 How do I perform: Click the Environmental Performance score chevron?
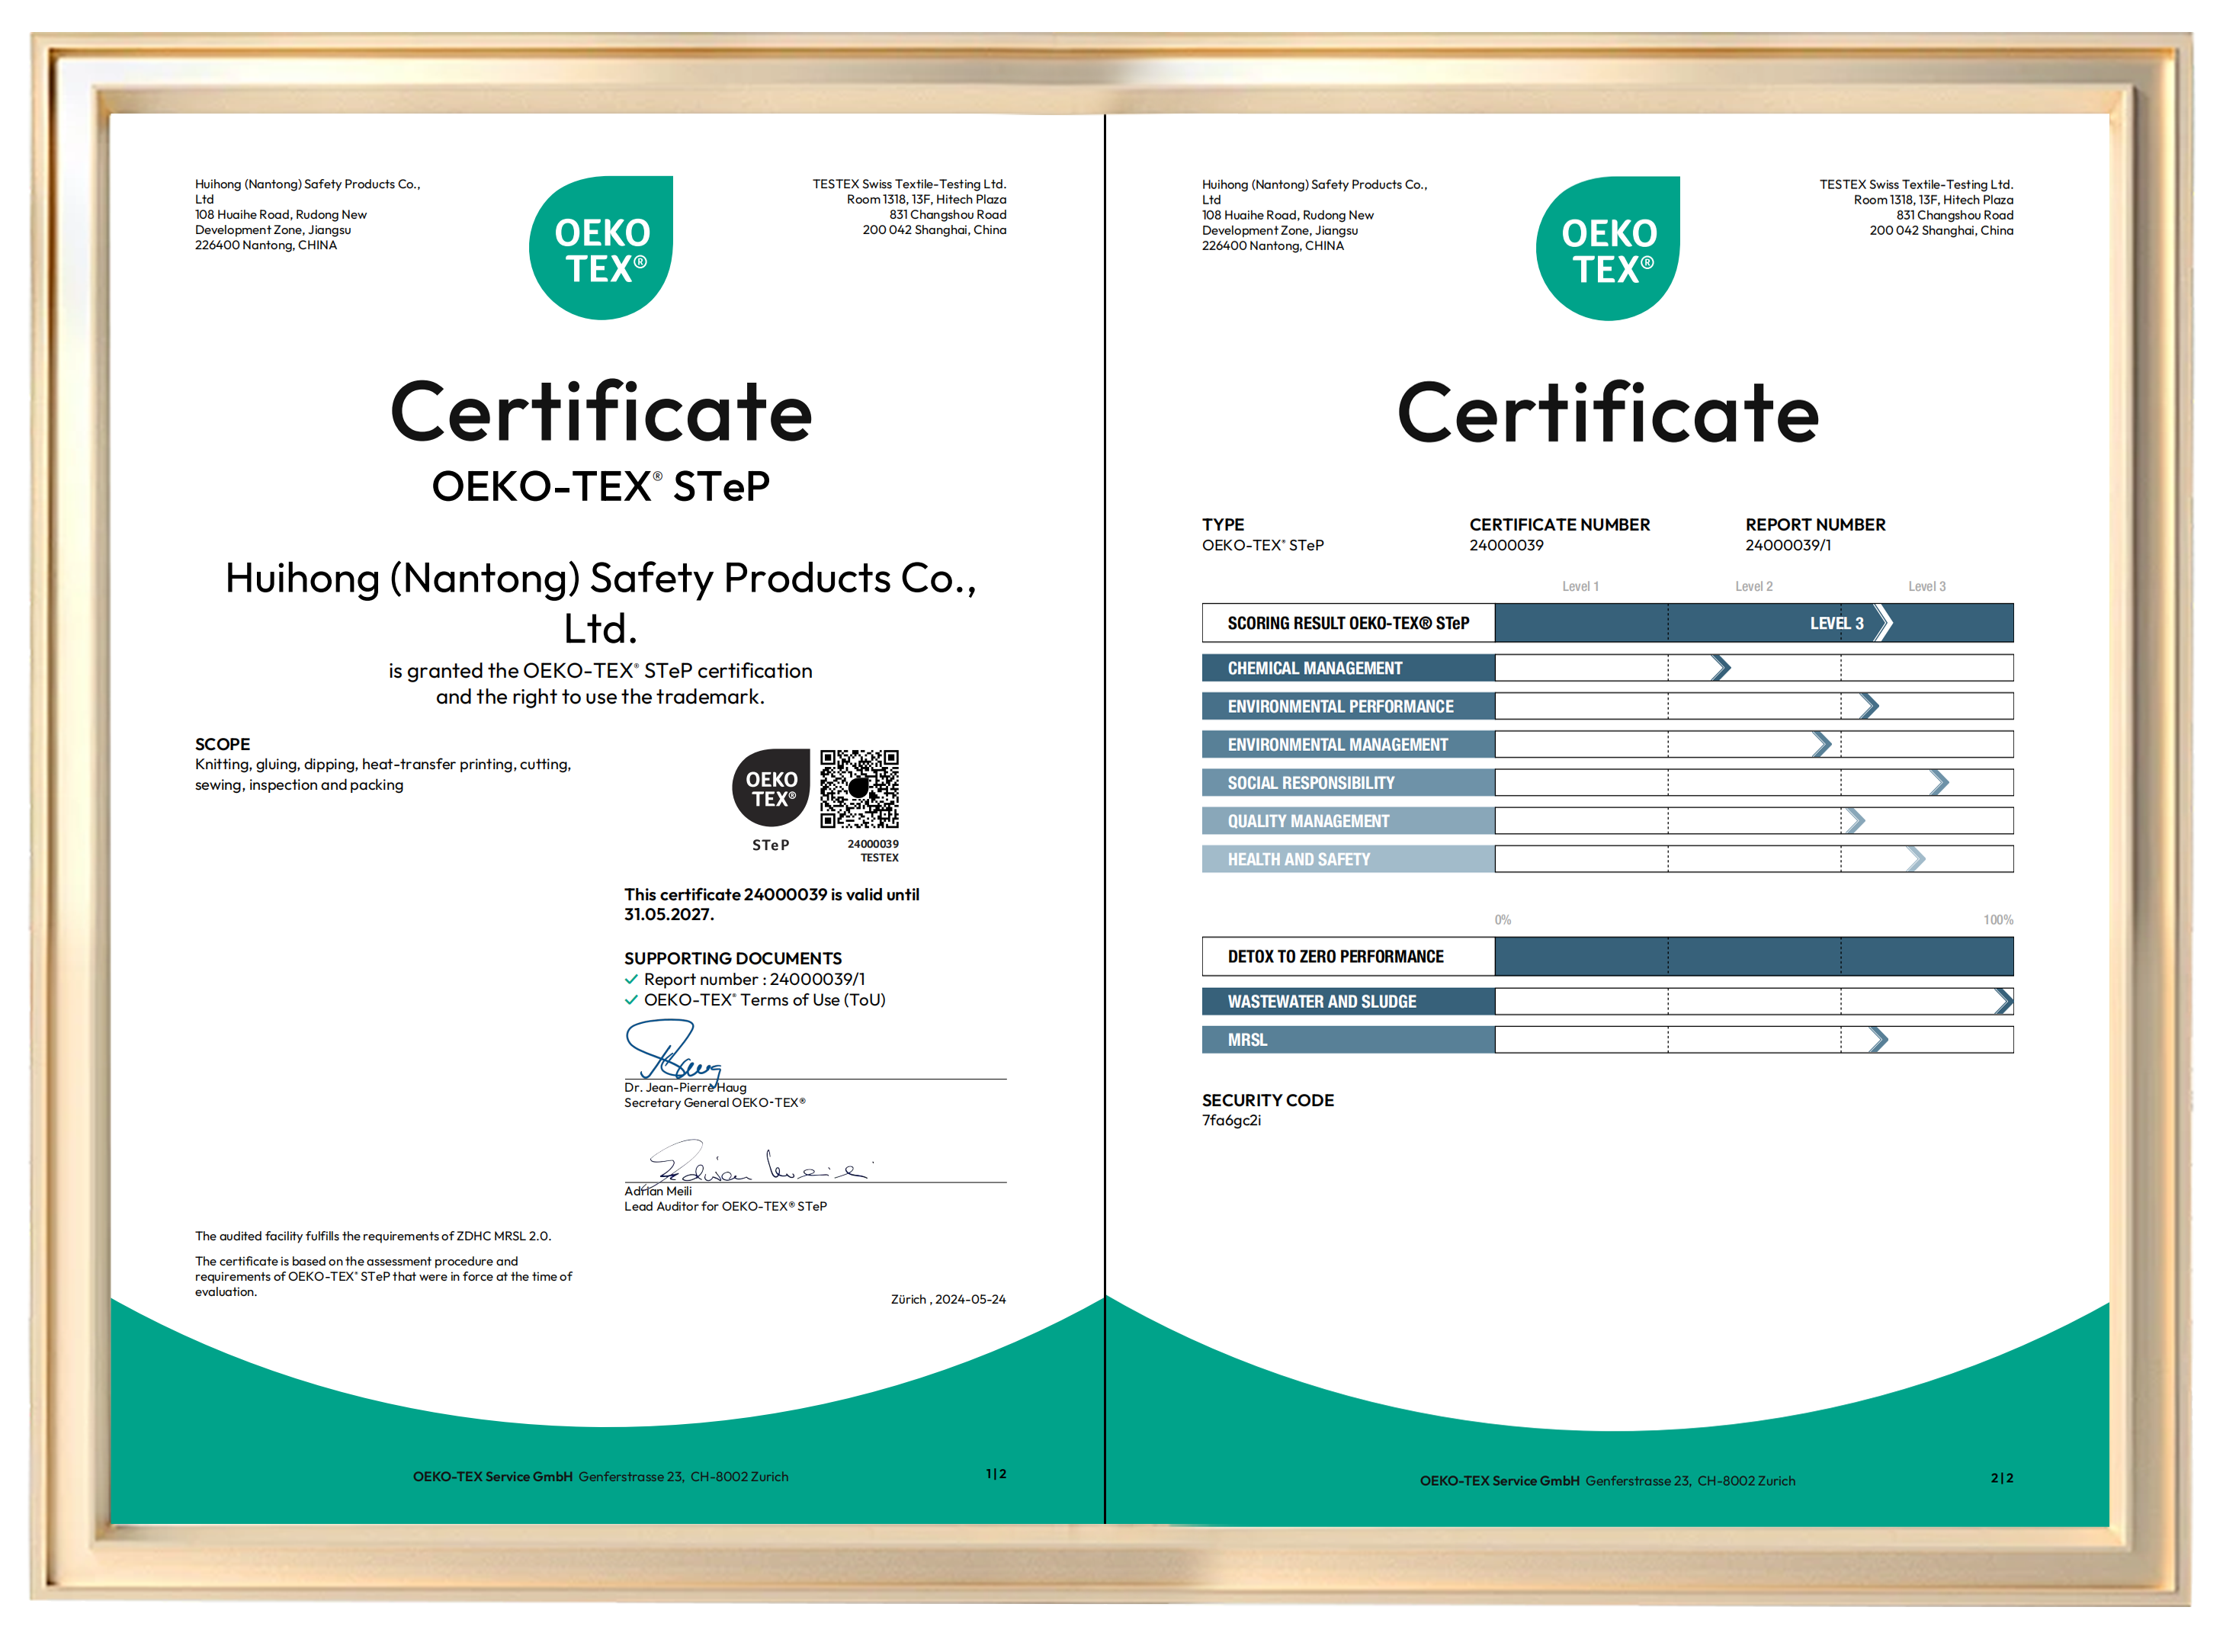pos(1868,706)
